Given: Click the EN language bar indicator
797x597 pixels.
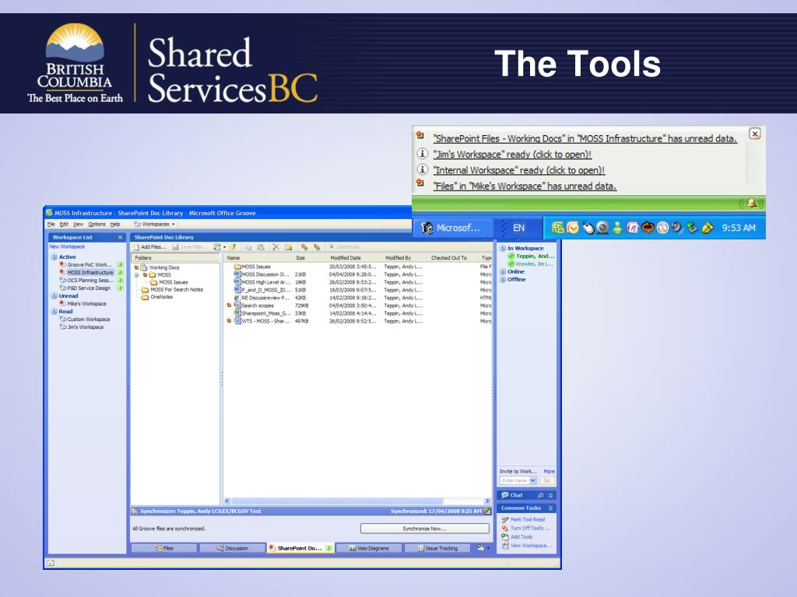Looking at the screenshot, I should pos(518,228).
